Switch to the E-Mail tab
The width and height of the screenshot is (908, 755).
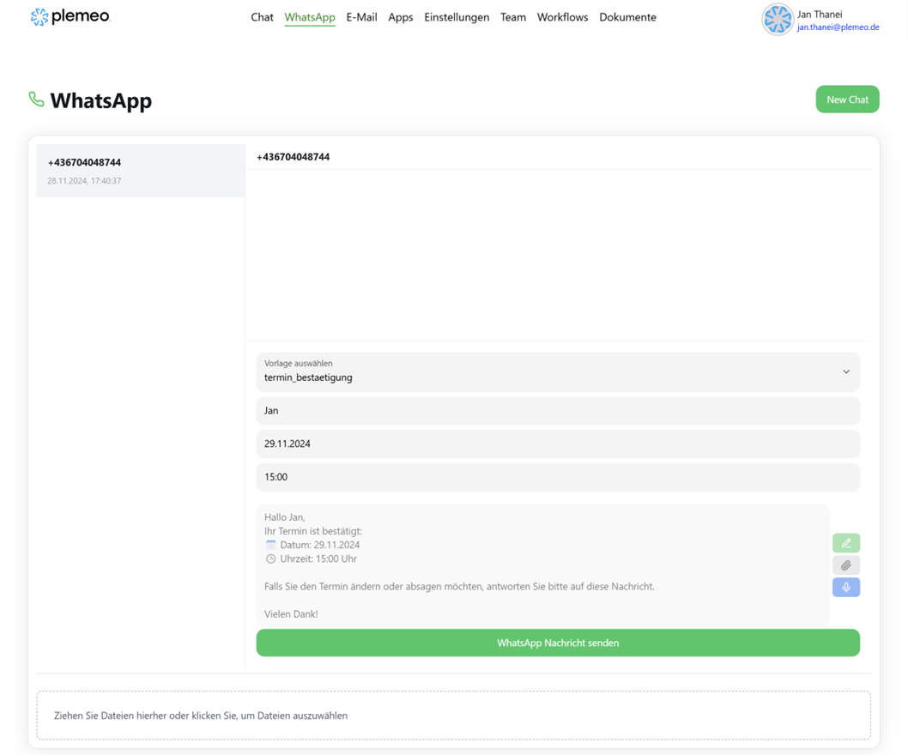tap(361, 17)
